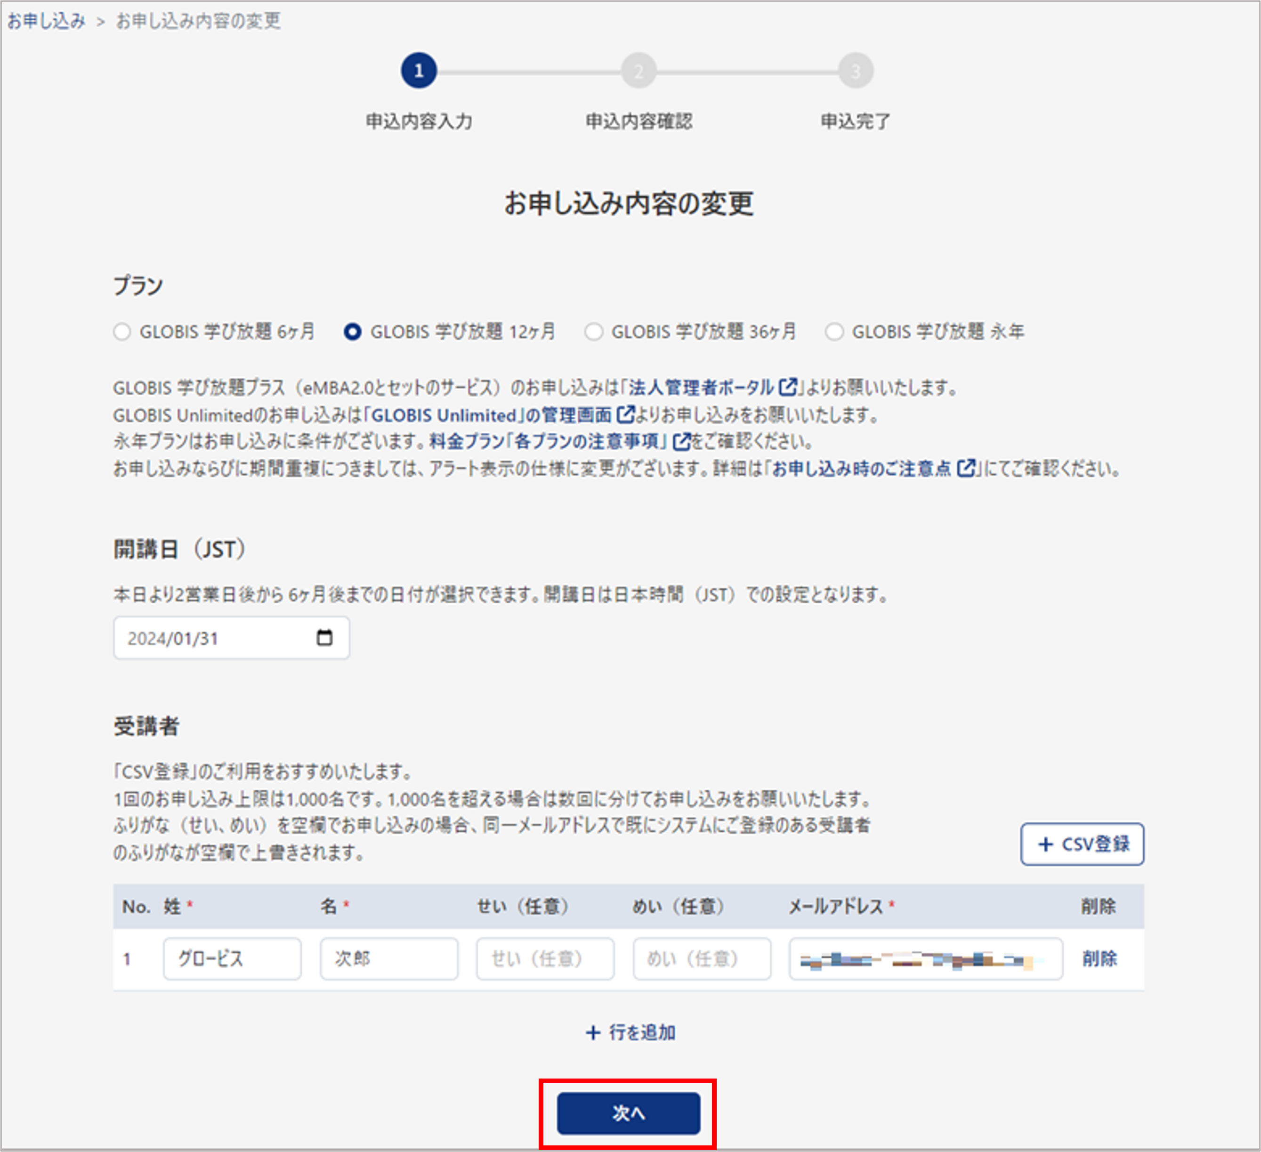The image size is (1261, 1152).
Task: Click step 1 circle 申込内容入力
Action: 419,71
